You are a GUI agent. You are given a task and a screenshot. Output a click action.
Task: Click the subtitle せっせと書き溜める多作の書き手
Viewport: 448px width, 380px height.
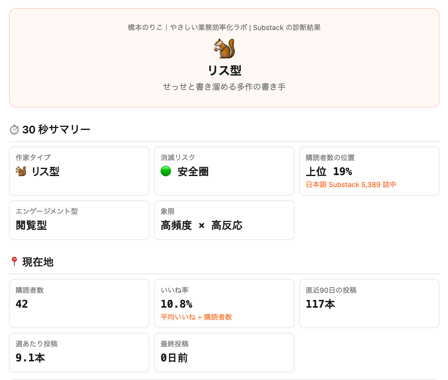[x=224, y=87]
